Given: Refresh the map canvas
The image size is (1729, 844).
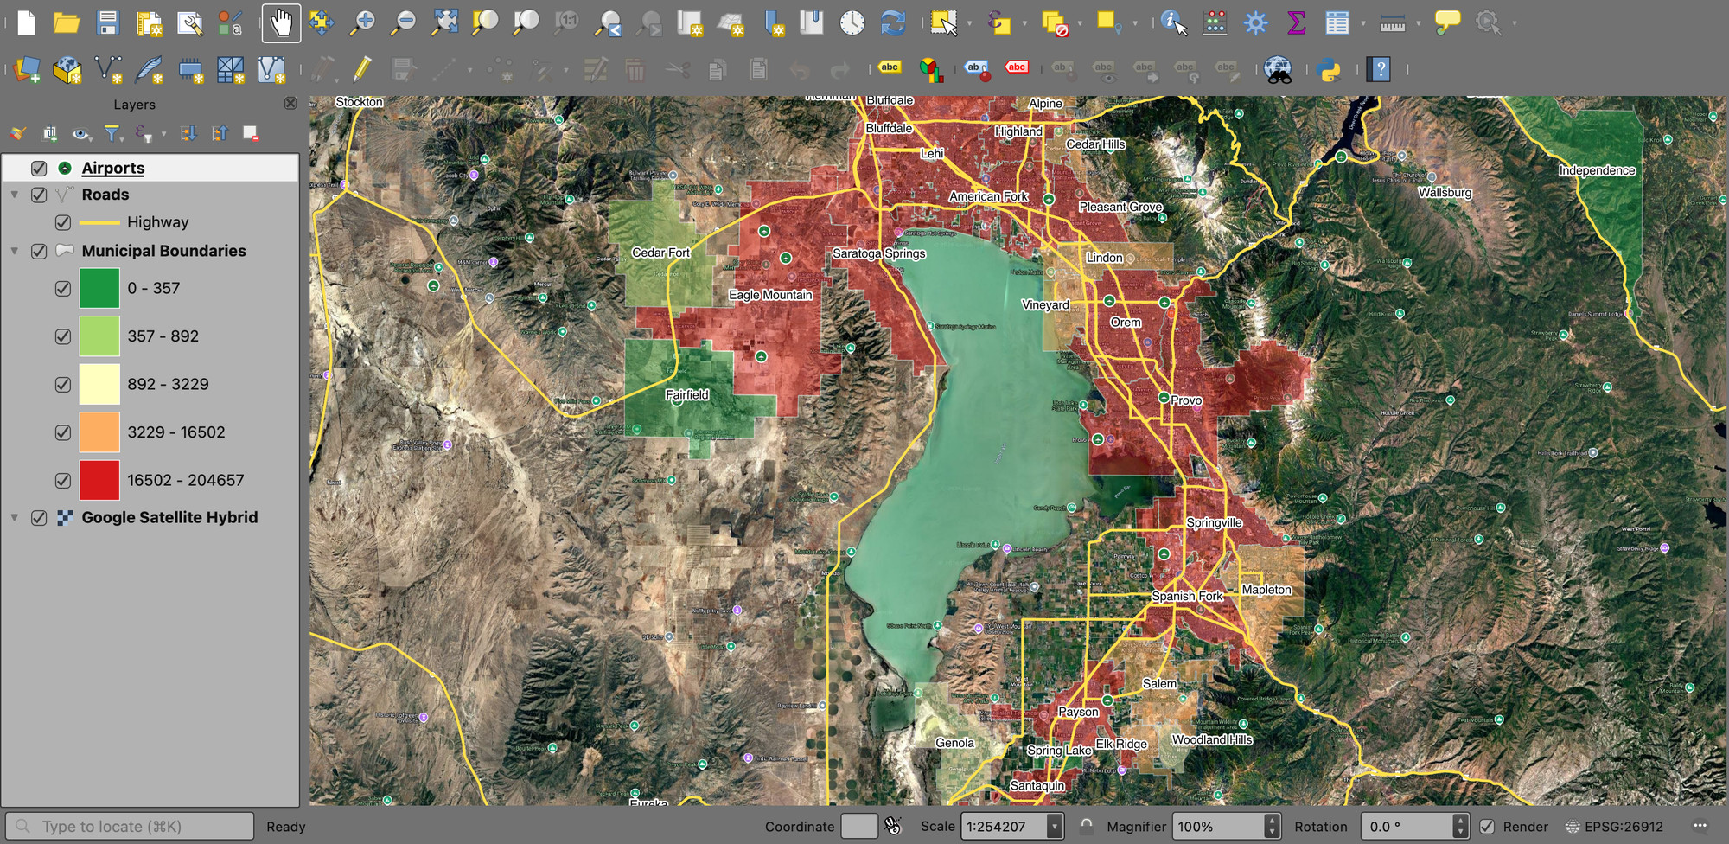Looking at the screenshot, I should (893, 22).
